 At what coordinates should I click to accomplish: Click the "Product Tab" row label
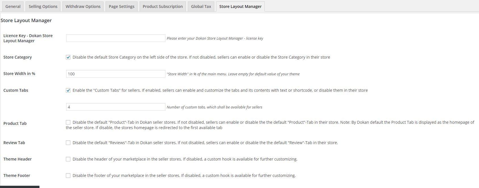click(x=15, y=123)
